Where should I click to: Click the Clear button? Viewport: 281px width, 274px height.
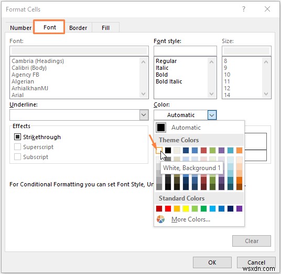coord(252,241)
